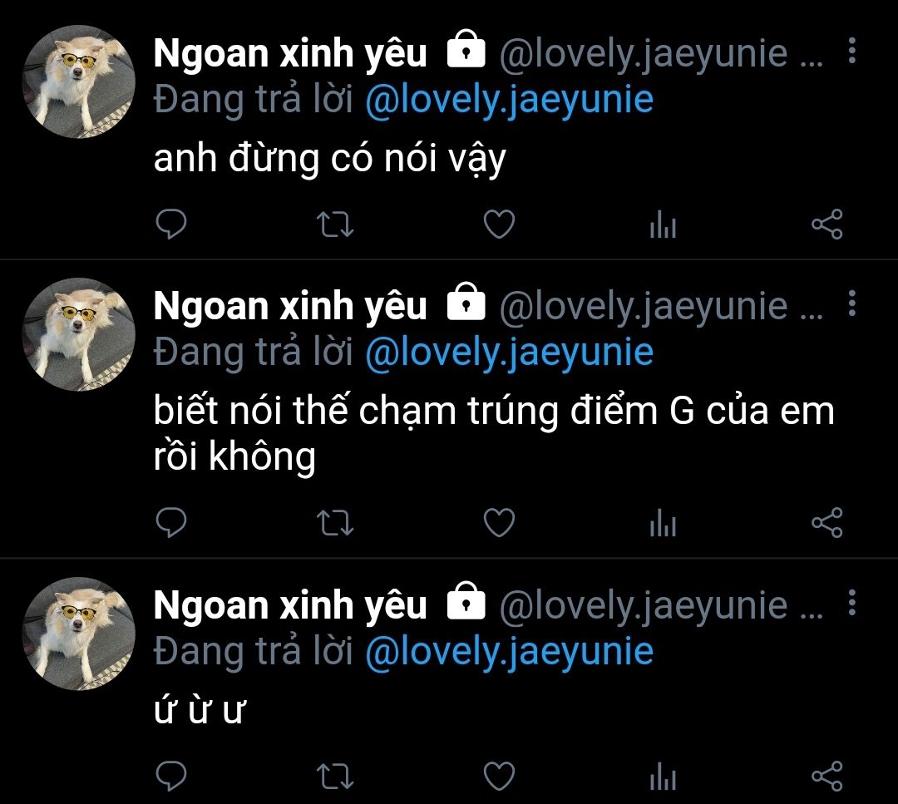This screenshot has height=804, width=898.
Task: View analytics of the second tweet
Action: 664,522
